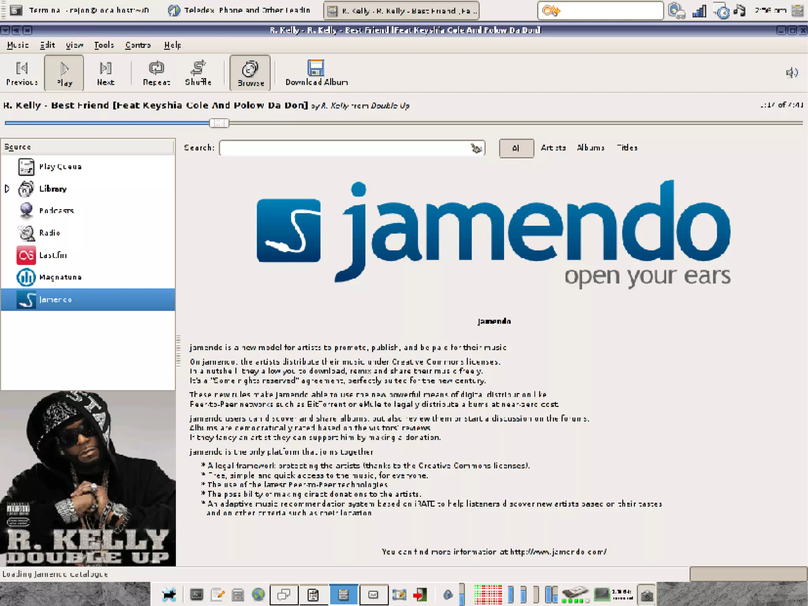Click inside the Search text field
808x606 pixels.
343,148
